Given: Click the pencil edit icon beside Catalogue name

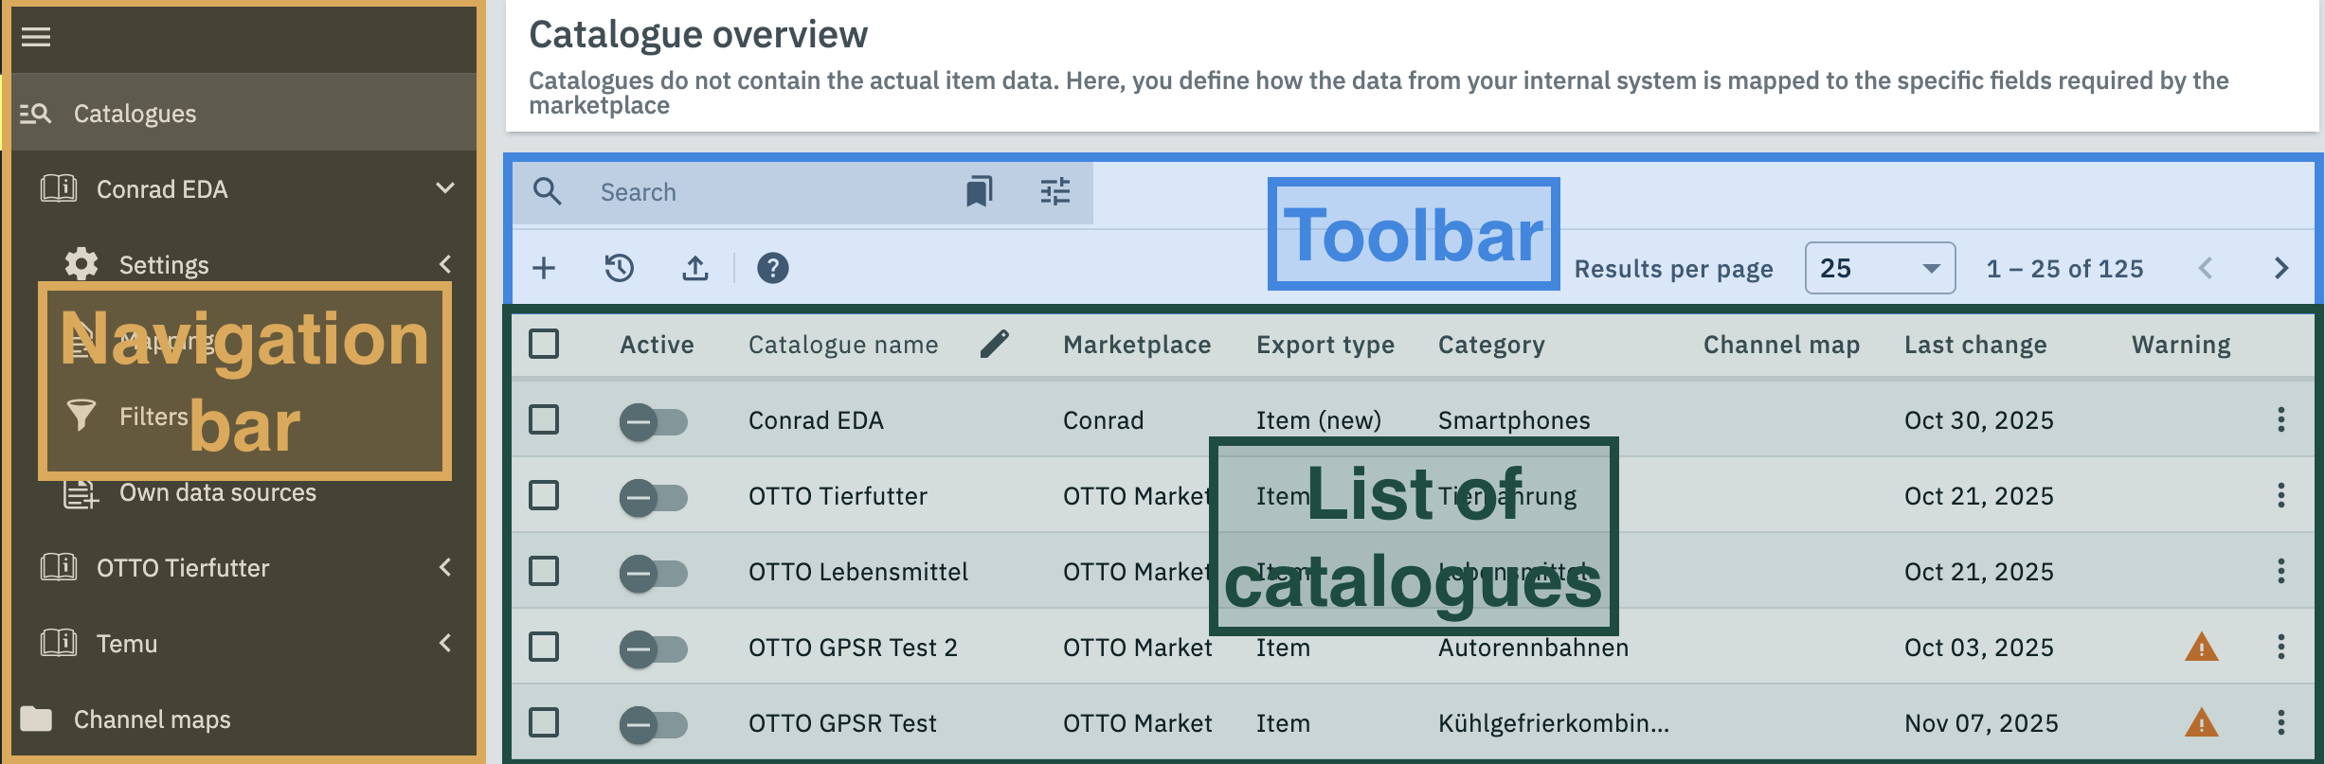Looking at the screenshot, I should (995, 344).
